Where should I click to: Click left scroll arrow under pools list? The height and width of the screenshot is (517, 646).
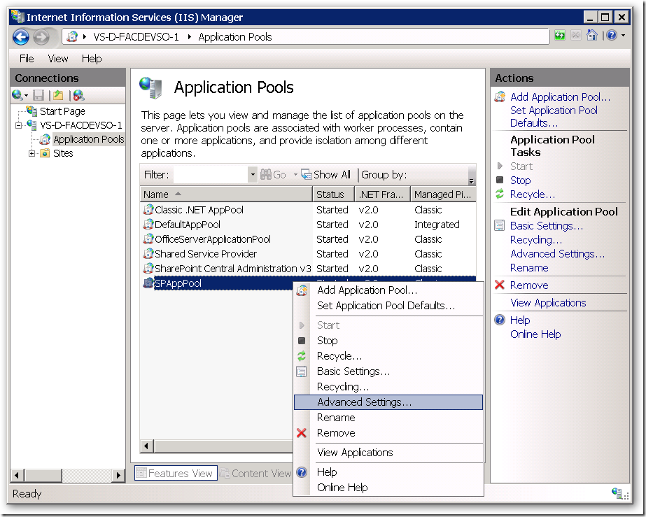[x=146, y=446]
